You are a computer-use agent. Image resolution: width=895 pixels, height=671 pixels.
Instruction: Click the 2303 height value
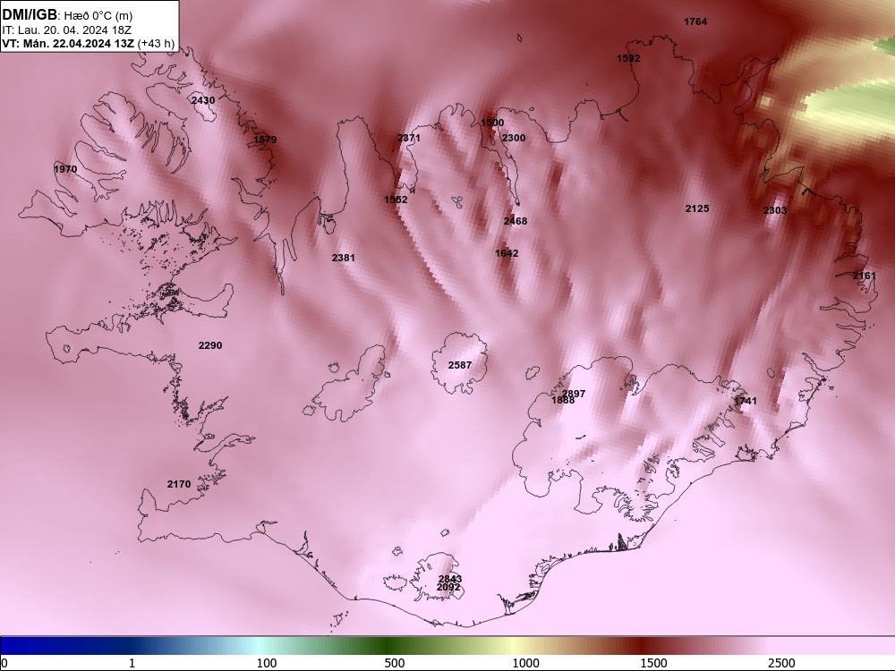pos(775,210)
